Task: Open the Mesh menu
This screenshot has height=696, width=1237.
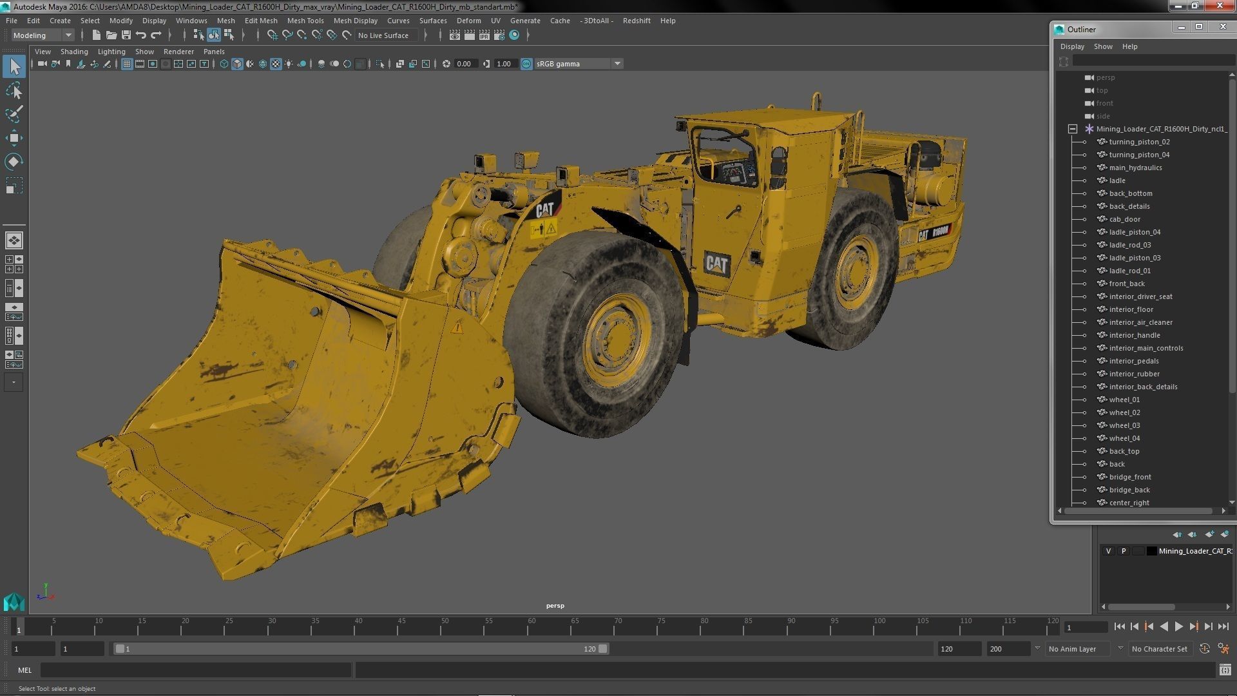Action: [225, 21]
